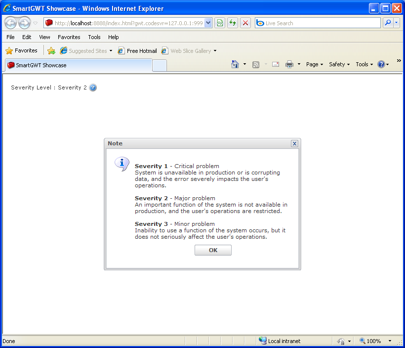Open Web Slice Gallery link
This screenshot has width=405, height=348.
click(189, 51)
